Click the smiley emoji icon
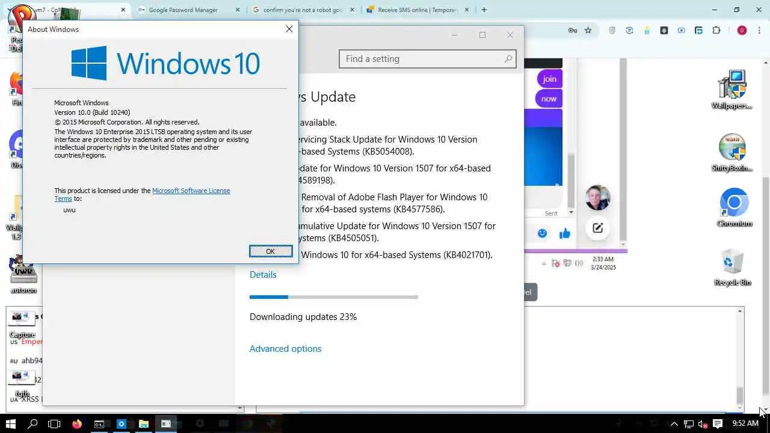Screen dimensions: 770x433 pos(543,233)
